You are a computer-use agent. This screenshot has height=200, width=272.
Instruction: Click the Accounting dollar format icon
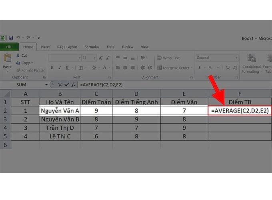[x=200, y=68]
